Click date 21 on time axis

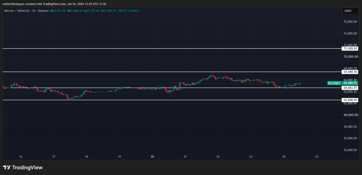(185, 157)
